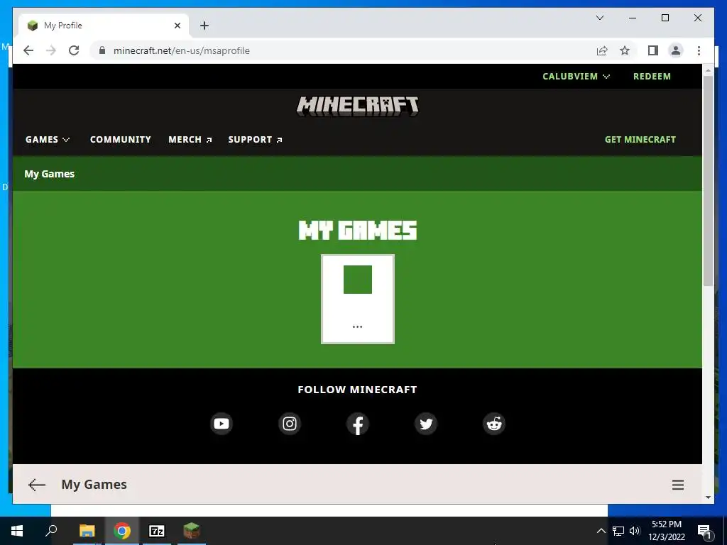Viewport: 727px width, 545px height.
Task: Close the My Profile tab
Action: click(177, 26)
